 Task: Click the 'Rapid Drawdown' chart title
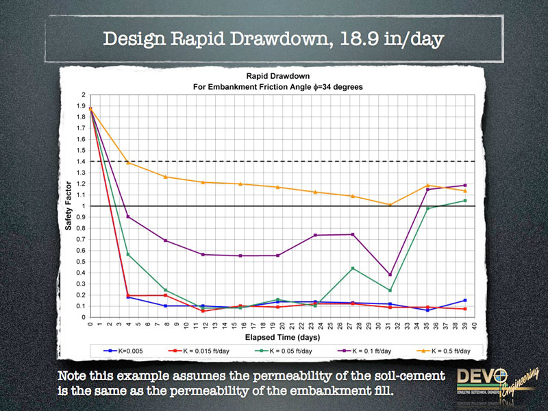point(275,77)
